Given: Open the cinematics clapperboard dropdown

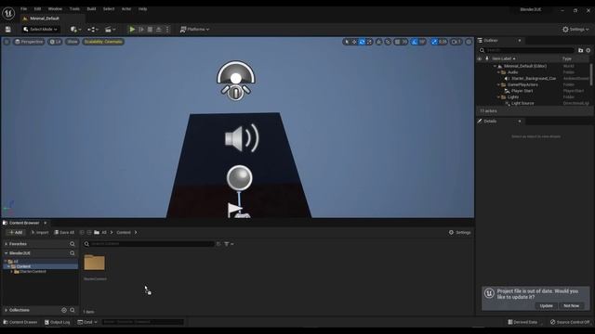Looking at the screenshot, I should pos(110,29).
